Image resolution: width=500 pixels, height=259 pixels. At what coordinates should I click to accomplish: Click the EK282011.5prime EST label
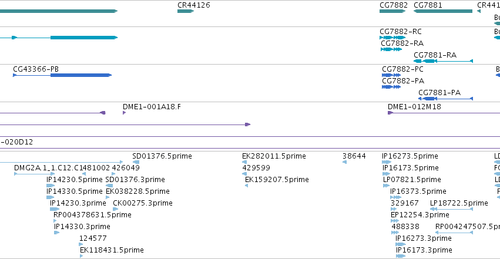click(274, 156)
